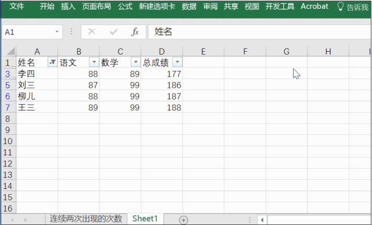Viewport: 372px width, 225px height.
Task: Click the previous sheet navigation arrow
Action: (12, 220)
